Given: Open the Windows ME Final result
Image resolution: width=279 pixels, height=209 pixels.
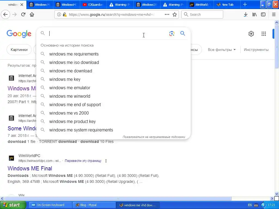Looking at the screenshot, I should point(30,168).
